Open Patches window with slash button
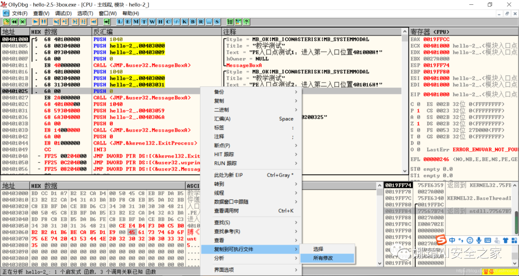This screenshot has width=519, height=276. (177, 22)
